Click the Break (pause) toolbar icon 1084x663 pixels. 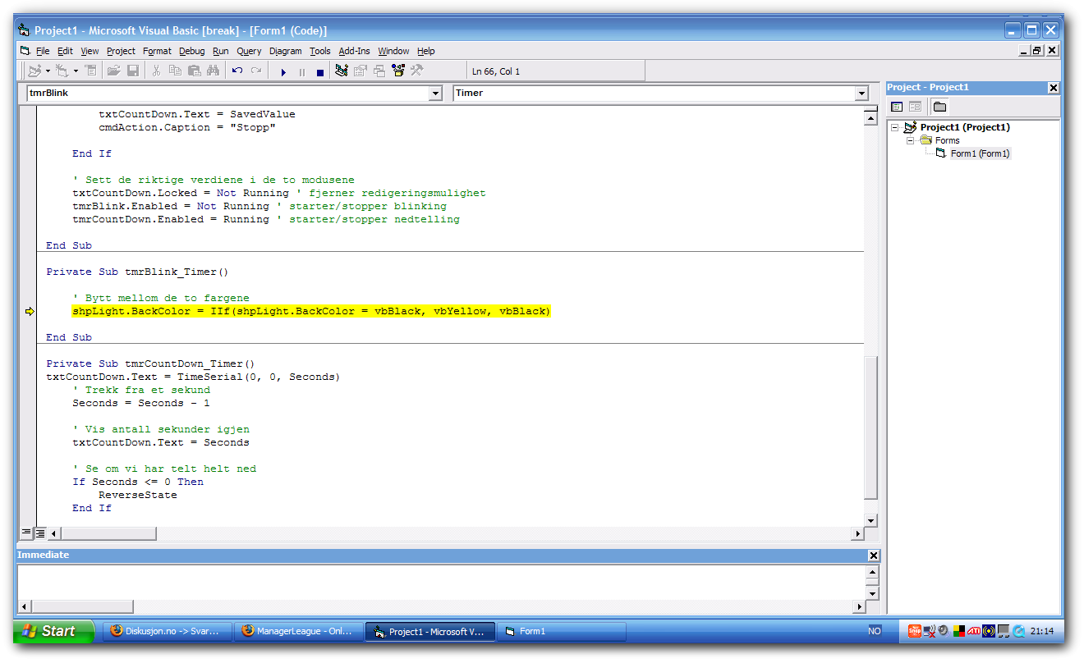pos(301,72)
